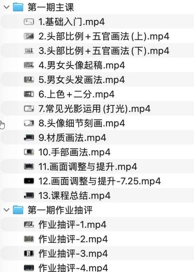Select file 11.画面调整与提升.mp4
This screenshot has width=194, height=272.
(x=97, y=167)
